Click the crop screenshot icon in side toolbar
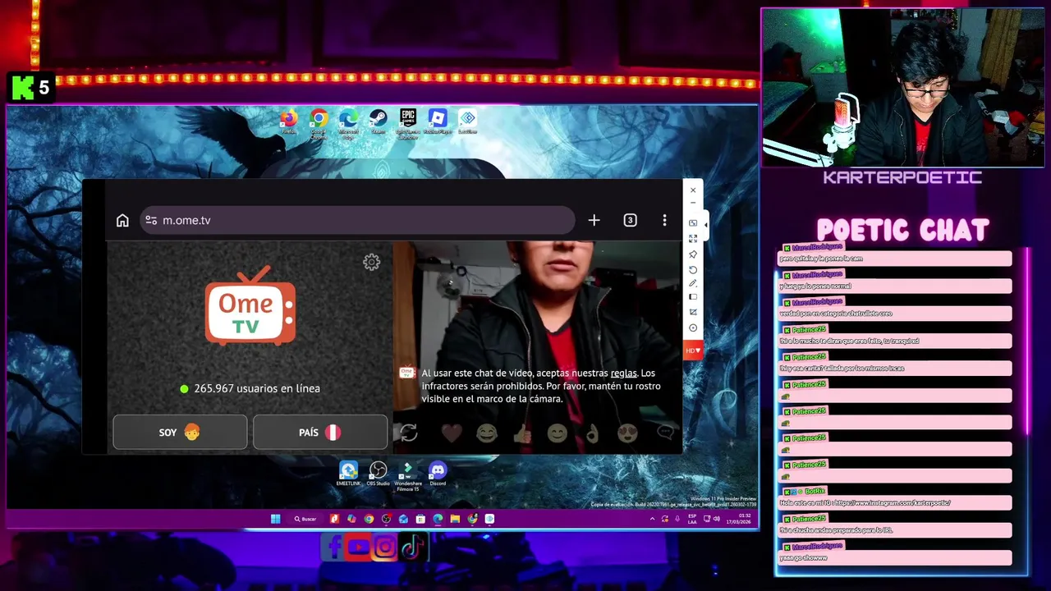 click(x=693, y=312)
